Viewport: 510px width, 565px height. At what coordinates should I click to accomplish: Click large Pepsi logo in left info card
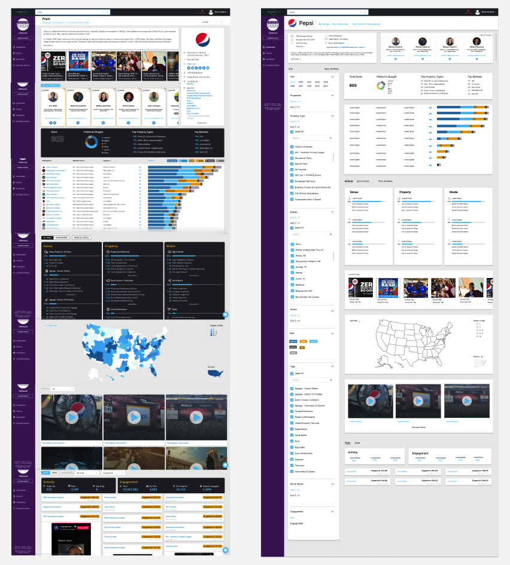[202, 39]
